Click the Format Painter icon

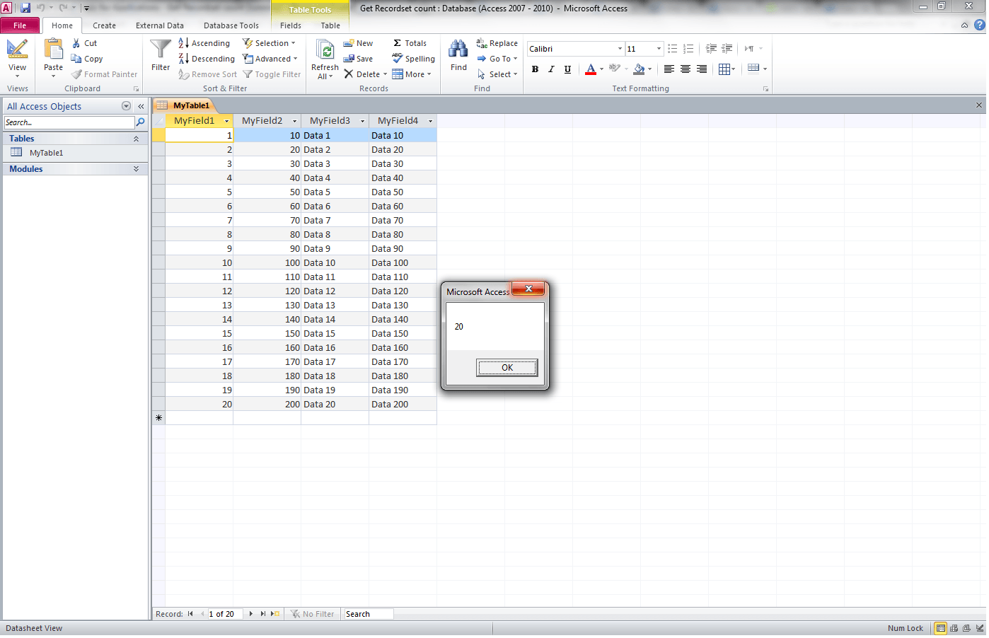pyautogui.click(x=78, y=74)
